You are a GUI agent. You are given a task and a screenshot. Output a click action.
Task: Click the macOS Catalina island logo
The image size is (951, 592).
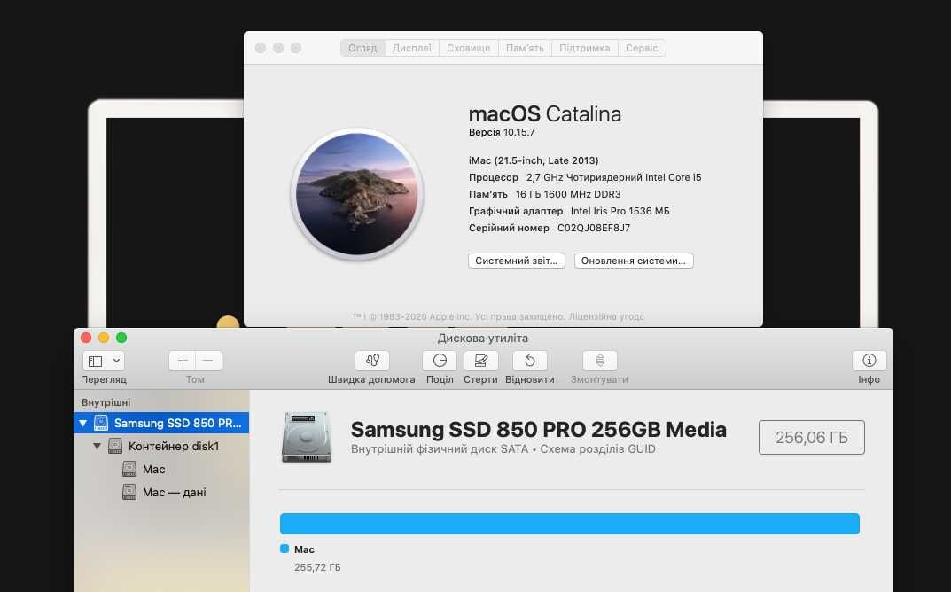[356, 194]
